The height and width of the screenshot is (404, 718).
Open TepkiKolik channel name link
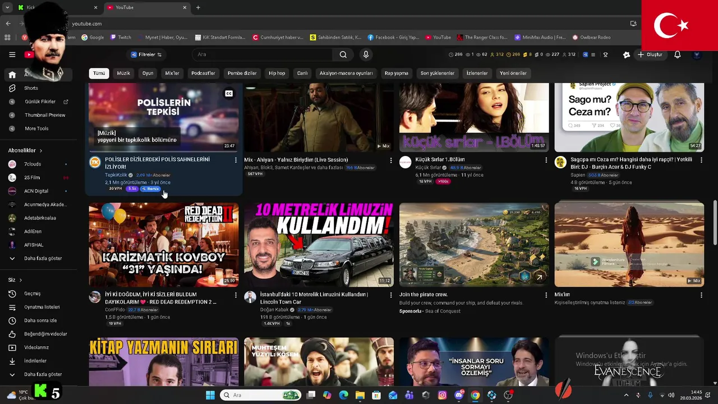pyautogui.click(x=116, y=175)
